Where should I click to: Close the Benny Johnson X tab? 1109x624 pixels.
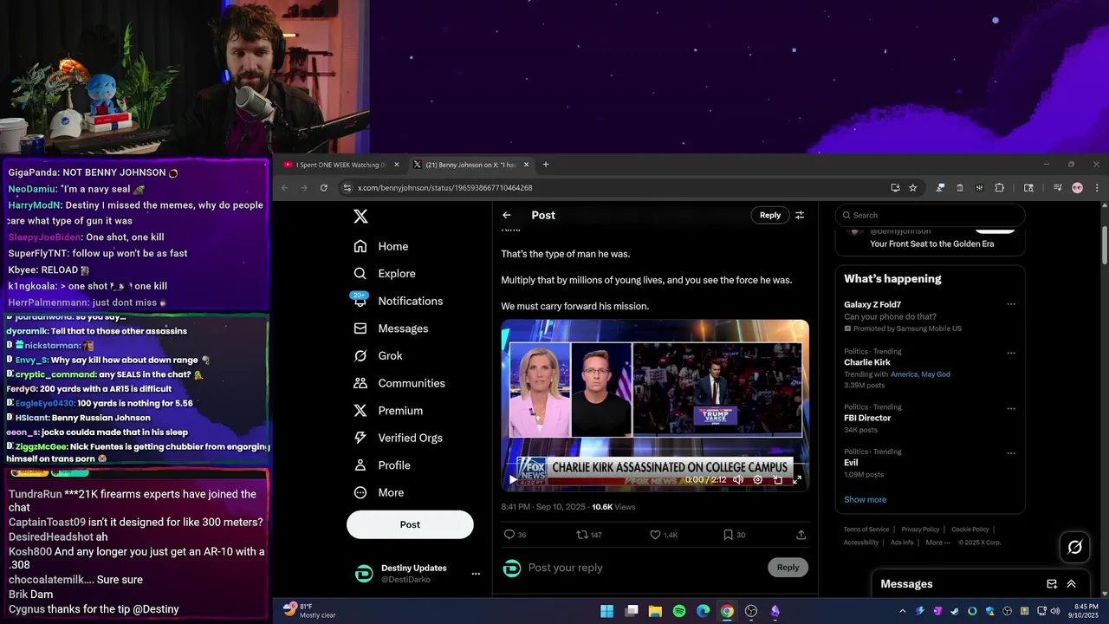tap(527, 165)
